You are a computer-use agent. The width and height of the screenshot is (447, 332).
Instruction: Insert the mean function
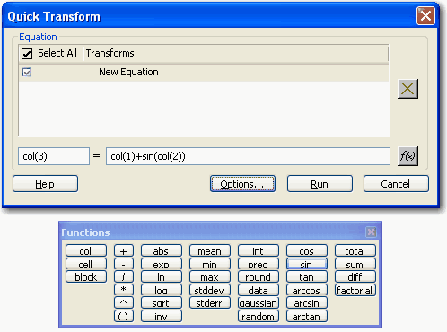point(210,250)
